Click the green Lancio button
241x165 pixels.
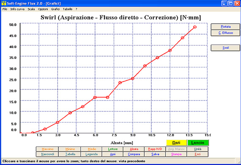pos(198,143)
